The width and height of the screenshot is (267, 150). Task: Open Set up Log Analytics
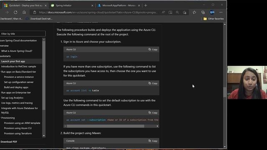[12, 98]
